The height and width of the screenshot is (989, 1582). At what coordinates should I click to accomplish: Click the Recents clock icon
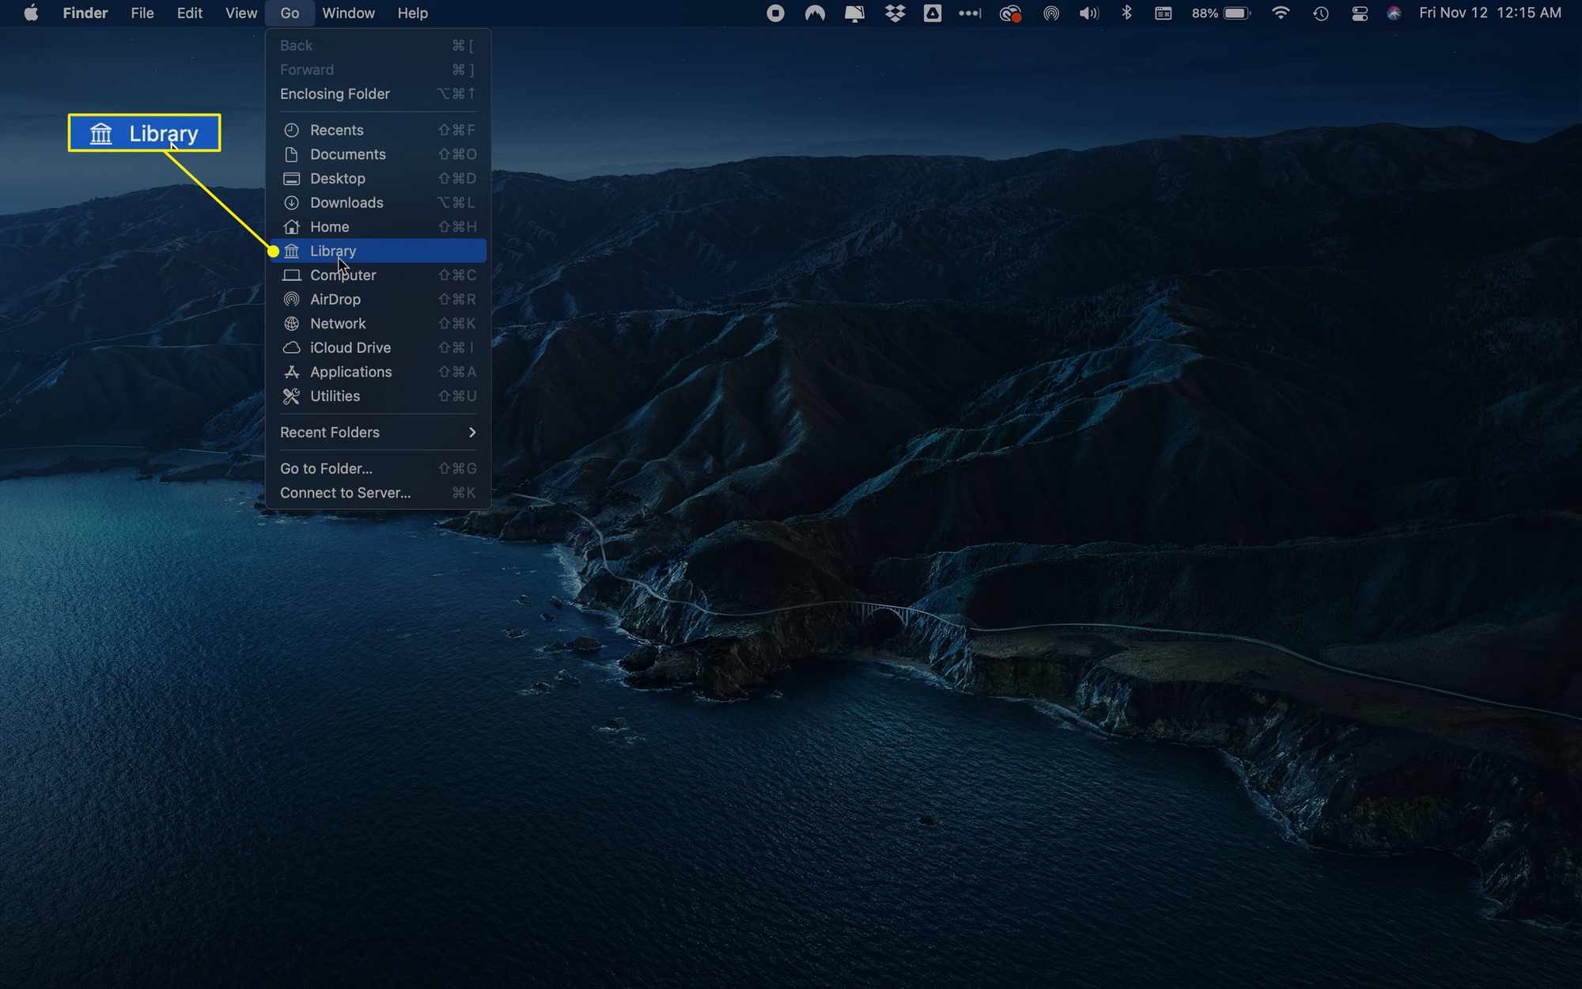[x=291, y=131]
